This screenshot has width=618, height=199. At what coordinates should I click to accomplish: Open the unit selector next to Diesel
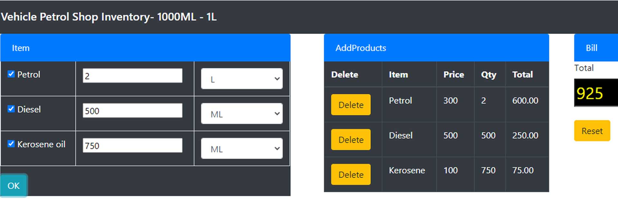pyautogui.click(x=241, y=113)
